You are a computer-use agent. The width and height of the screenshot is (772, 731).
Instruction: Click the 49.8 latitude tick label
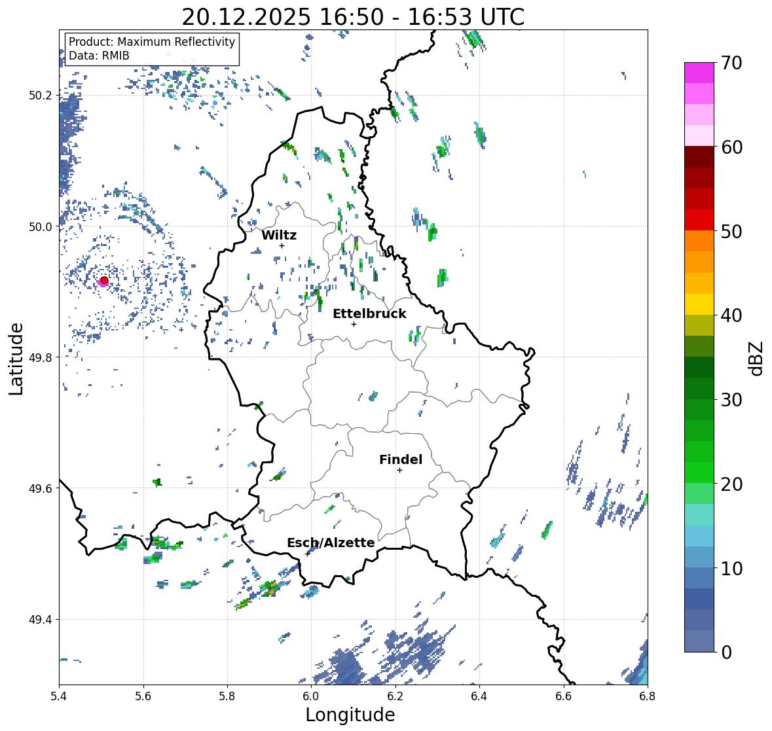(x=40, y=357)
